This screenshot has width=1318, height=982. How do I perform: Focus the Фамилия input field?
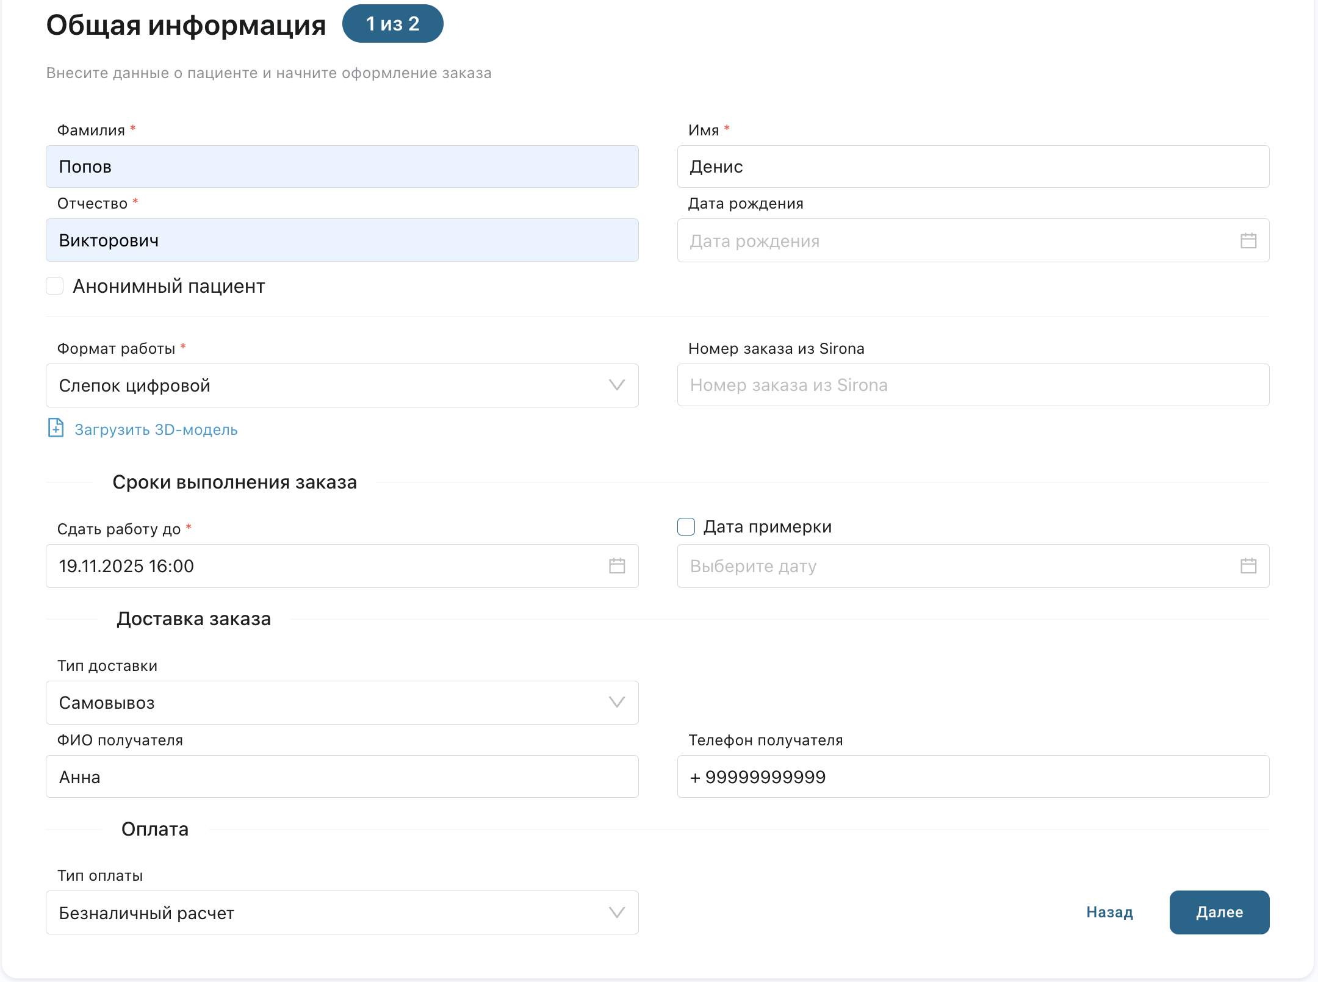click(x=342, y=167)
